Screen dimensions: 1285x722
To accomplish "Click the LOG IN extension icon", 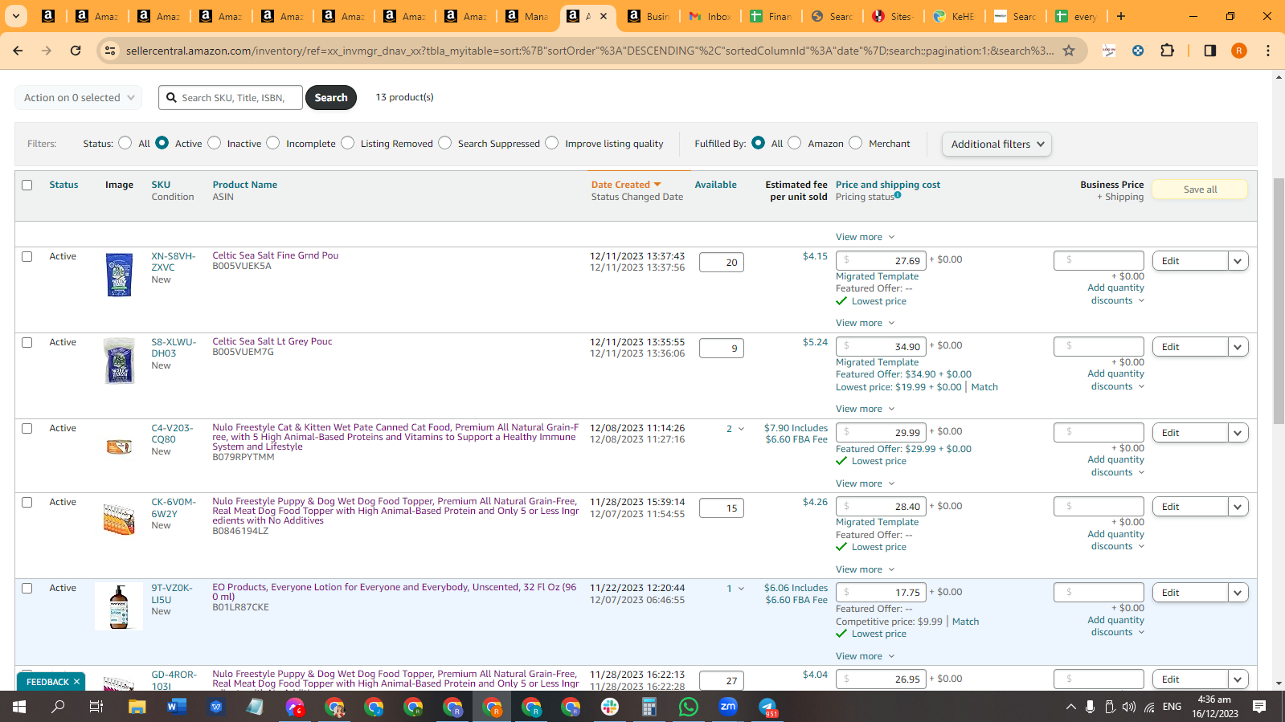I will 1109,51.
